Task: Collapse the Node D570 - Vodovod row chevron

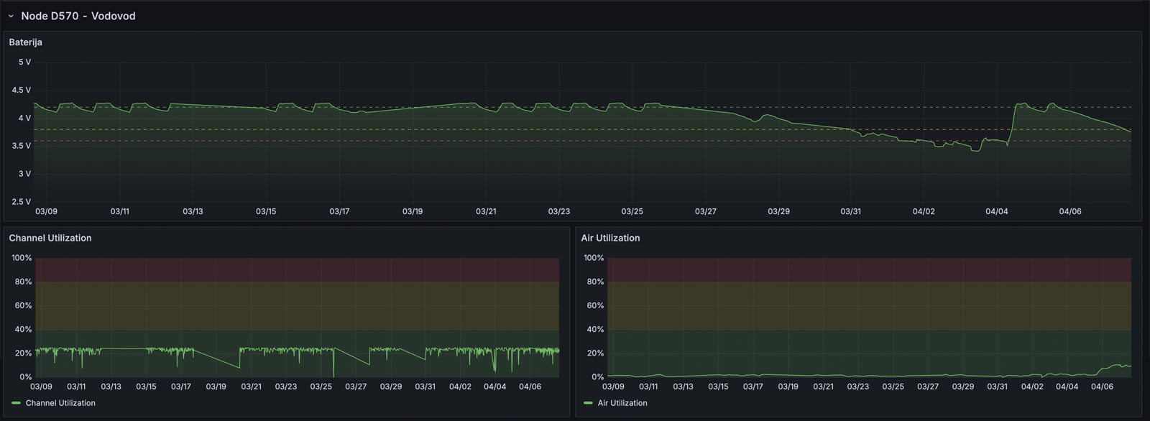Action: (x=11, y=16)
